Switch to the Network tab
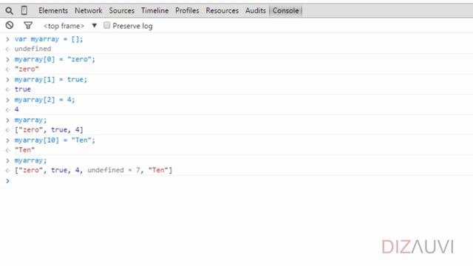Image resolution: width=473 pixels, height=266 pixels. [x=89, y=10]
